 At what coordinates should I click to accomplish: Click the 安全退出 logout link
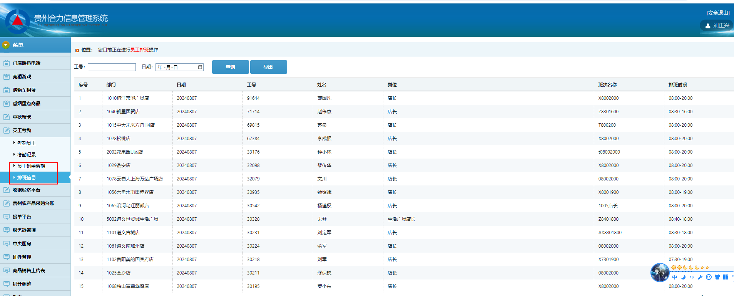point(718,13)
